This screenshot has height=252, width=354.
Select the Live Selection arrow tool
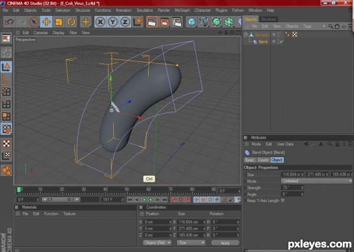[x=34, y=22]
